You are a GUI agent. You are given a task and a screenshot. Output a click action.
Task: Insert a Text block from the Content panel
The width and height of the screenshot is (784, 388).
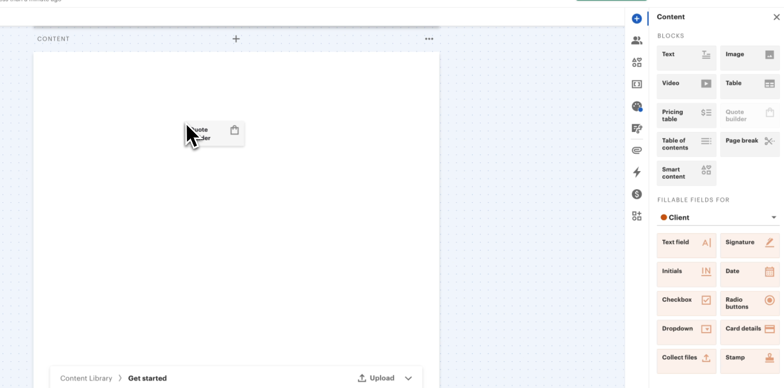click(686, 58)
